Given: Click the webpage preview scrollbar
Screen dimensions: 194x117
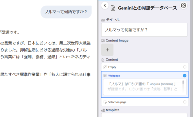Looking at the screenshot, I should (183, 87).
